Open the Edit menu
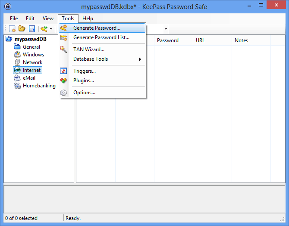 pos(30,19)
